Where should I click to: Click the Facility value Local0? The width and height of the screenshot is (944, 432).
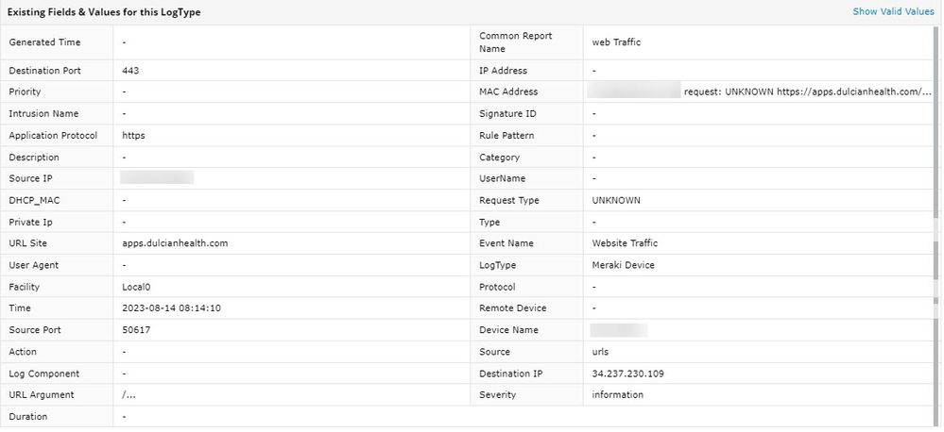(137, 287)
